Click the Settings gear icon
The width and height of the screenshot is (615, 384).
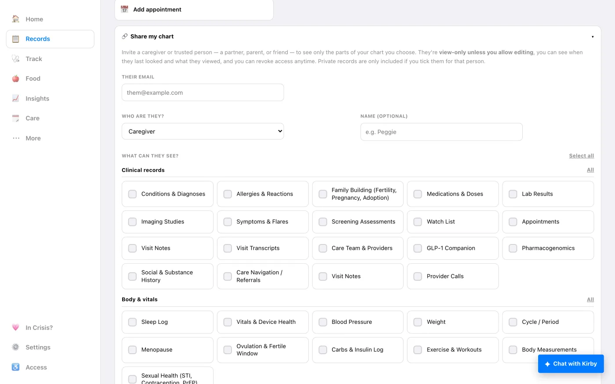[16, 347]
